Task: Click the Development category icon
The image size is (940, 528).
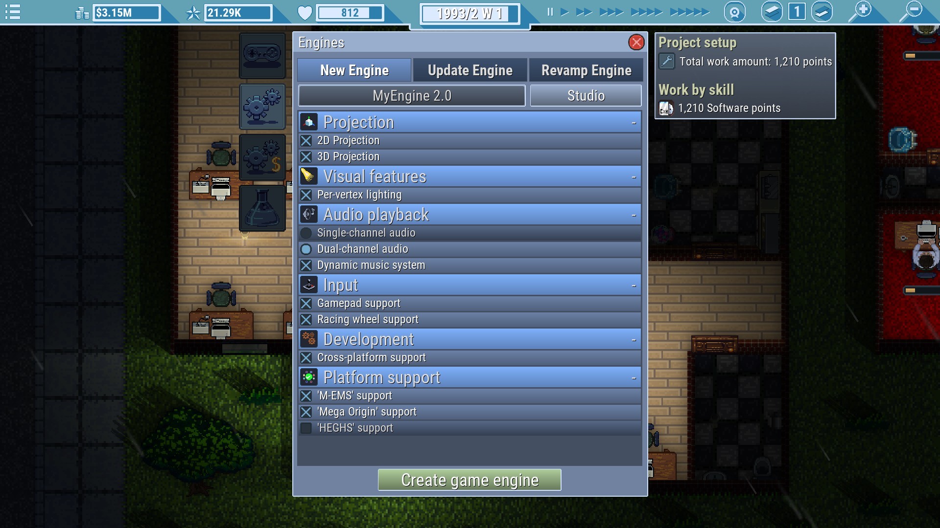Action: [309, 338]
